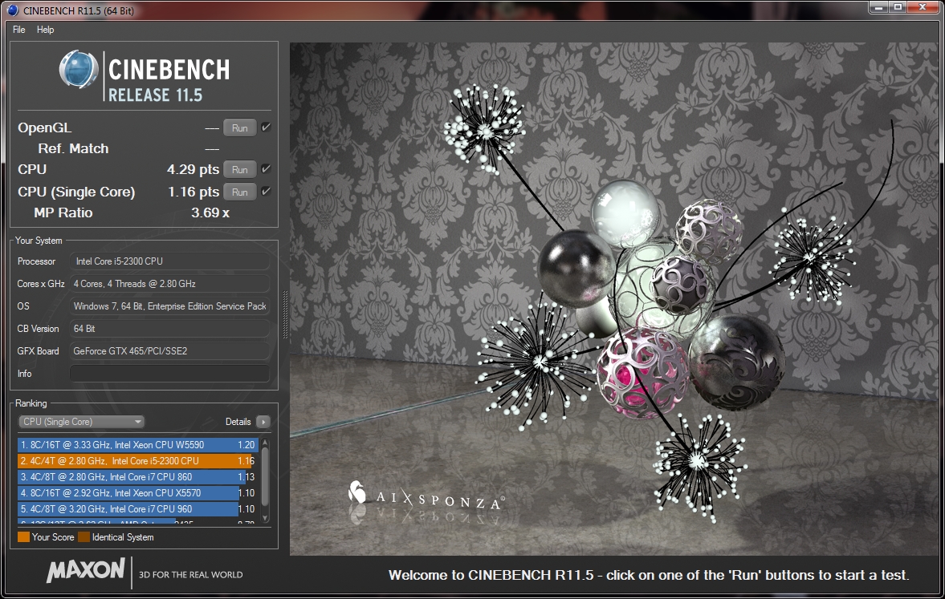
Task: Select ranking row Intel Xeon CPU X5570
Action: point(138,493)
